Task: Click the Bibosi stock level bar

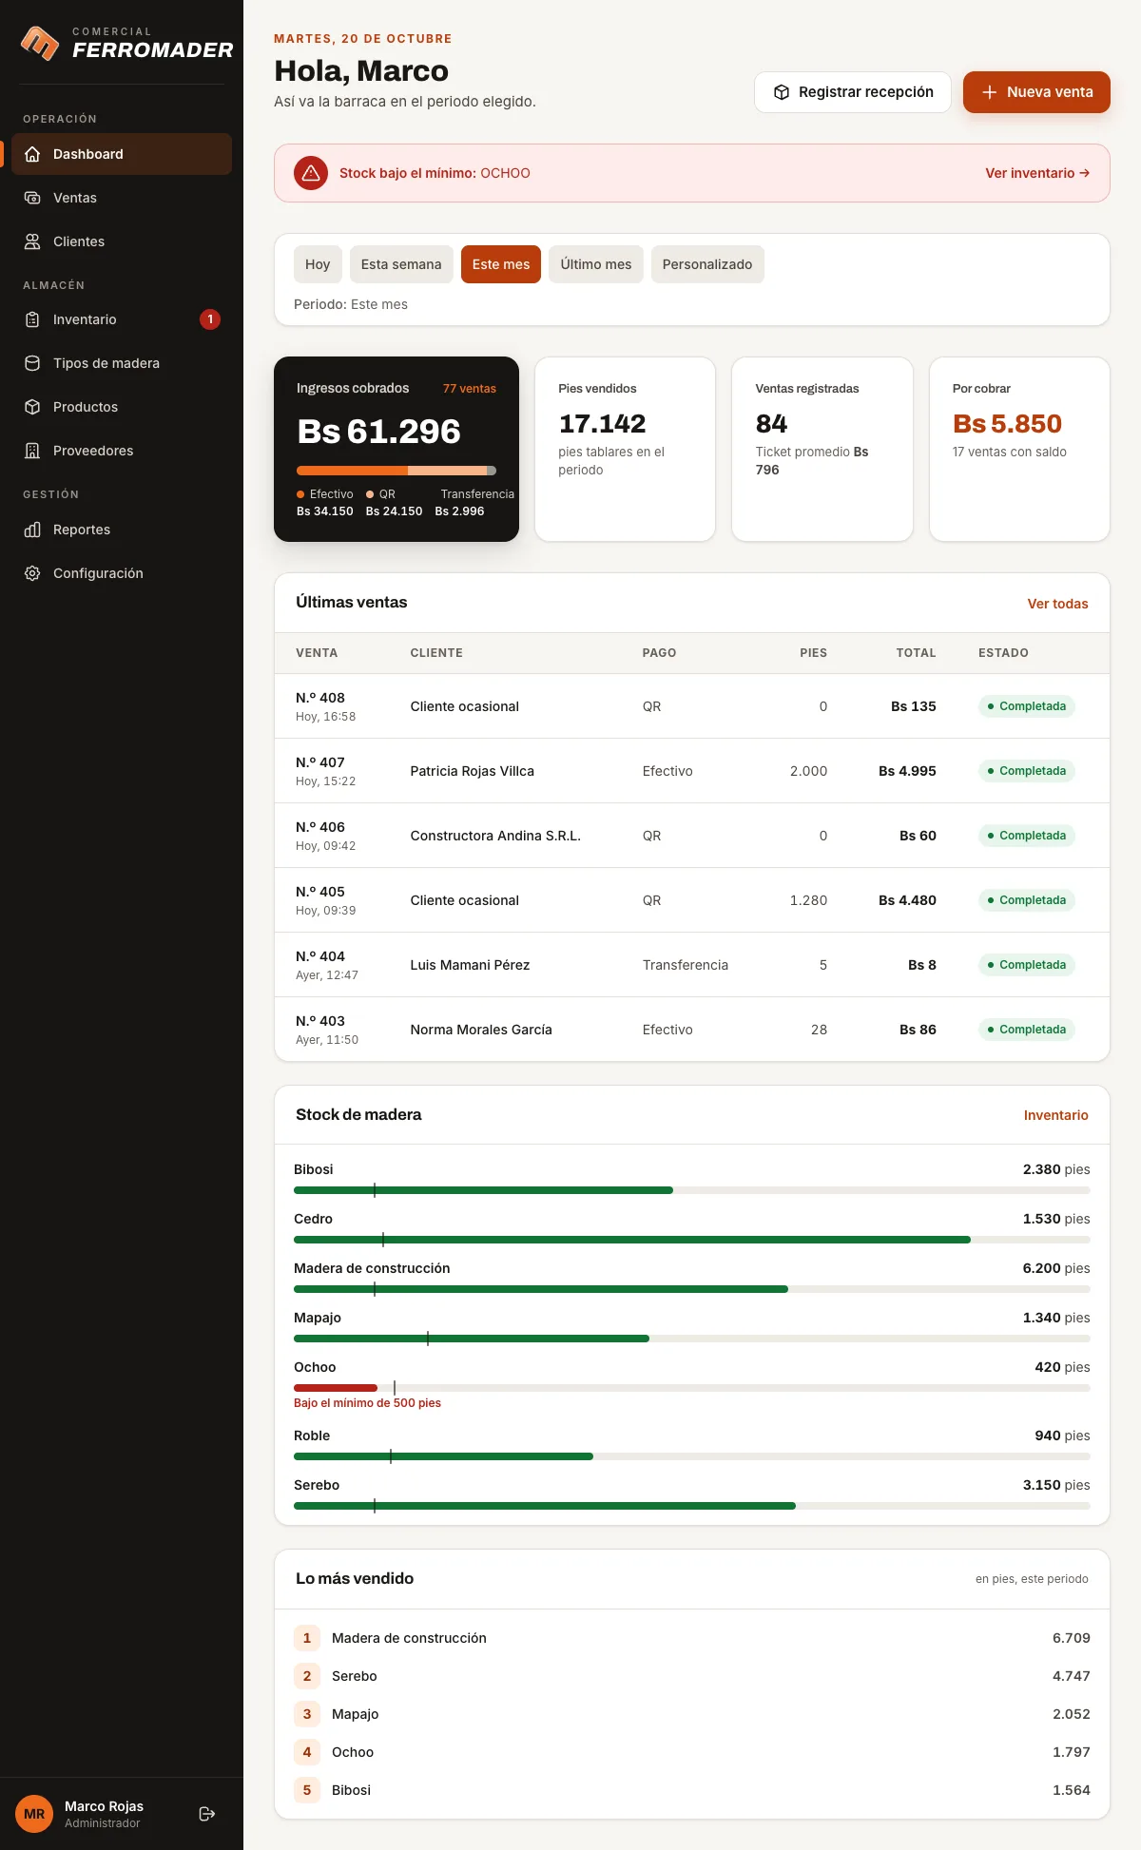Action: [692, 1190]
